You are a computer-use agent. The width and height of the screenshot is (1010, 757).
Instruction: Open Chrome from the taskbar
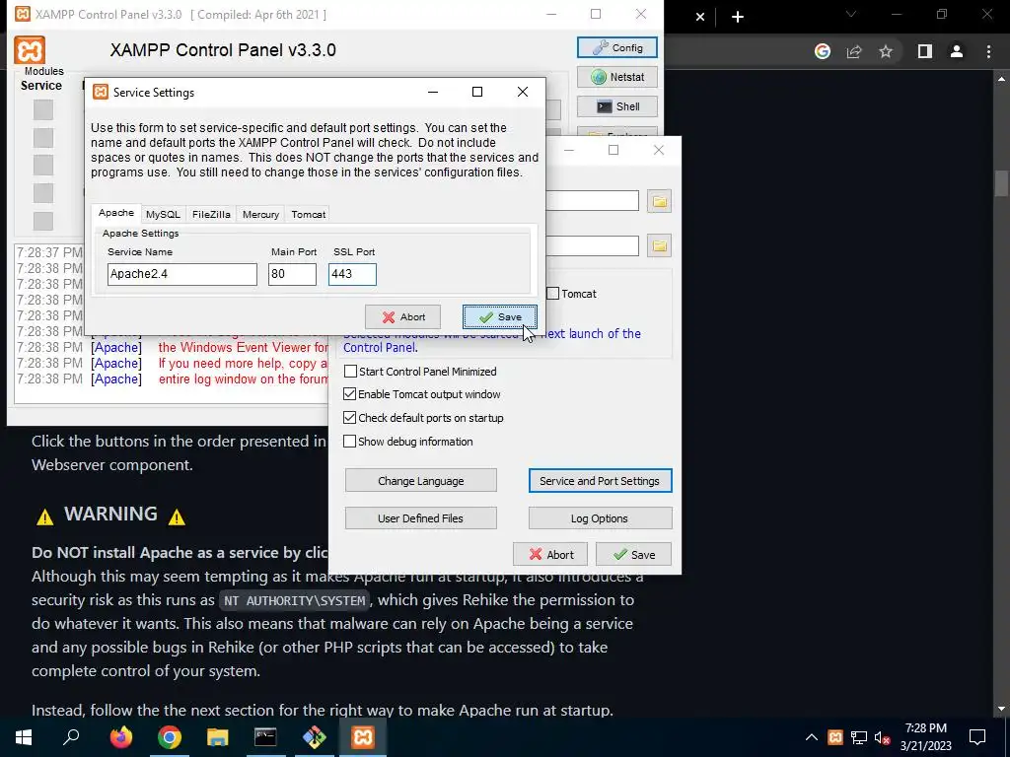pos(170,737)
